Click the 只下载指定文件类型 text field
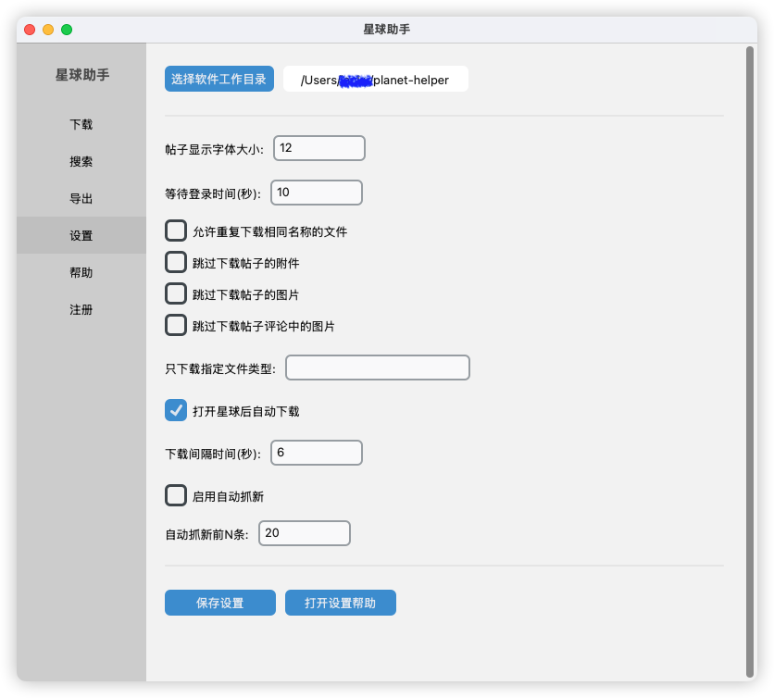Image resolution: width=774 pixels, height=698 pixels. click(377, 368)
